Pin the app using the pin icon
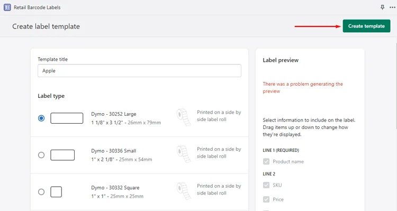Screen dimensions: 397x211 coord(382,7)
